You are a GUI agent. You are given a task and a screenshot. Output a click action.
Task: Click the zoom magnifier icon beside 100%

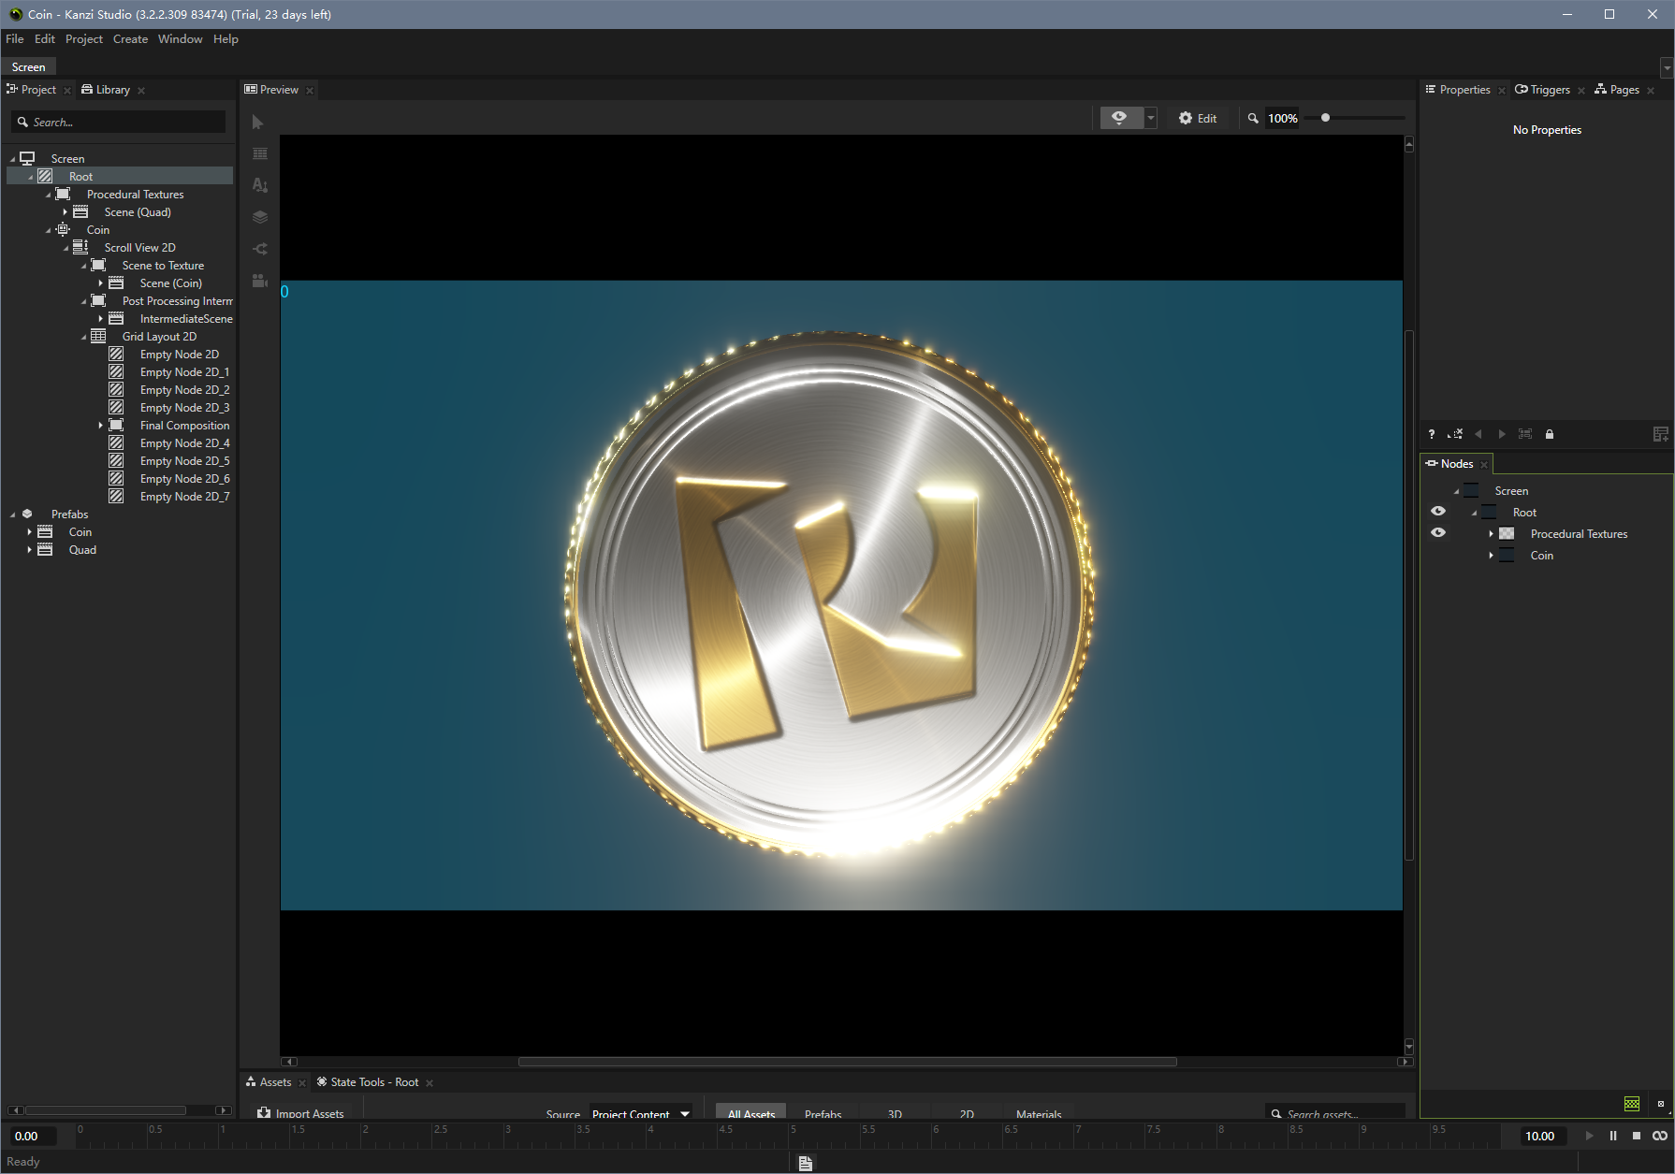(x=1253, y=119)
